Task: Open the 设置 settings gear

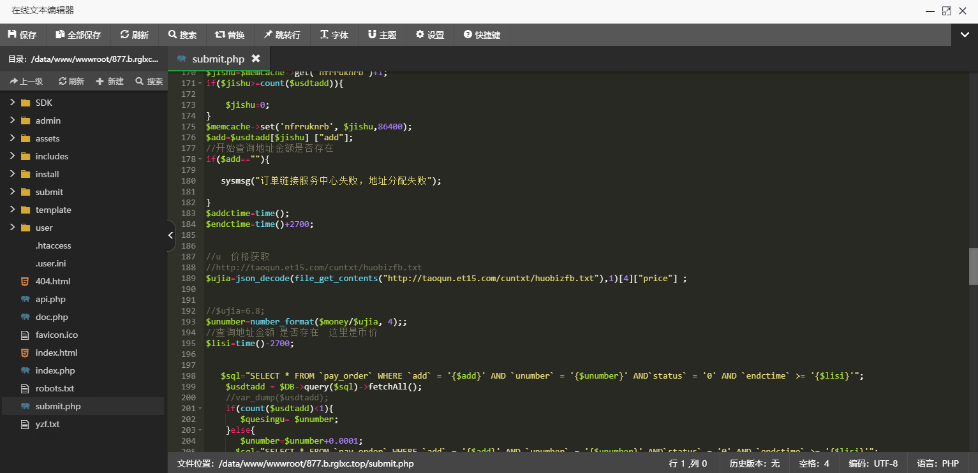Action: [x=430, y=35]
